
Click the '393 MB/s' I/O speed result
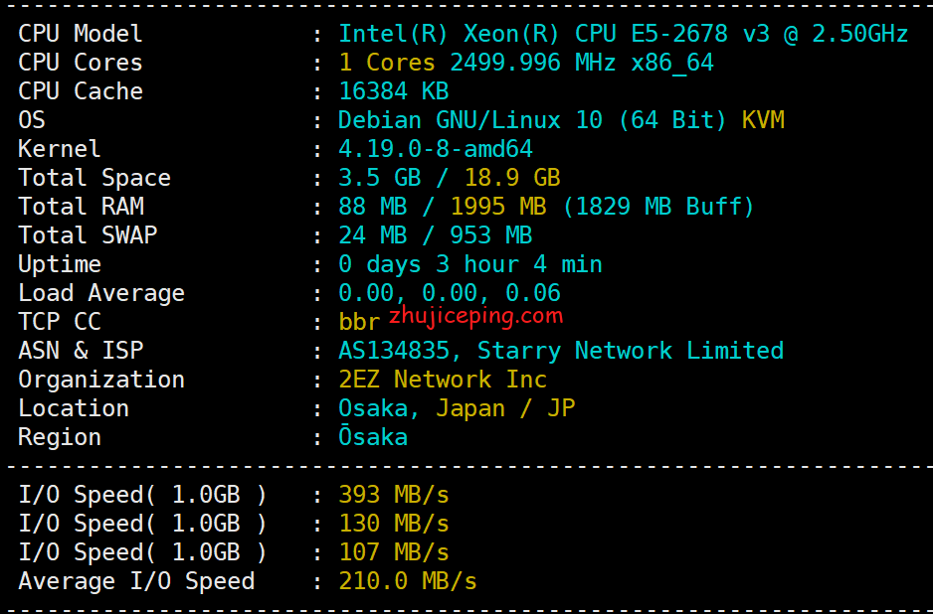pos(393,495)
